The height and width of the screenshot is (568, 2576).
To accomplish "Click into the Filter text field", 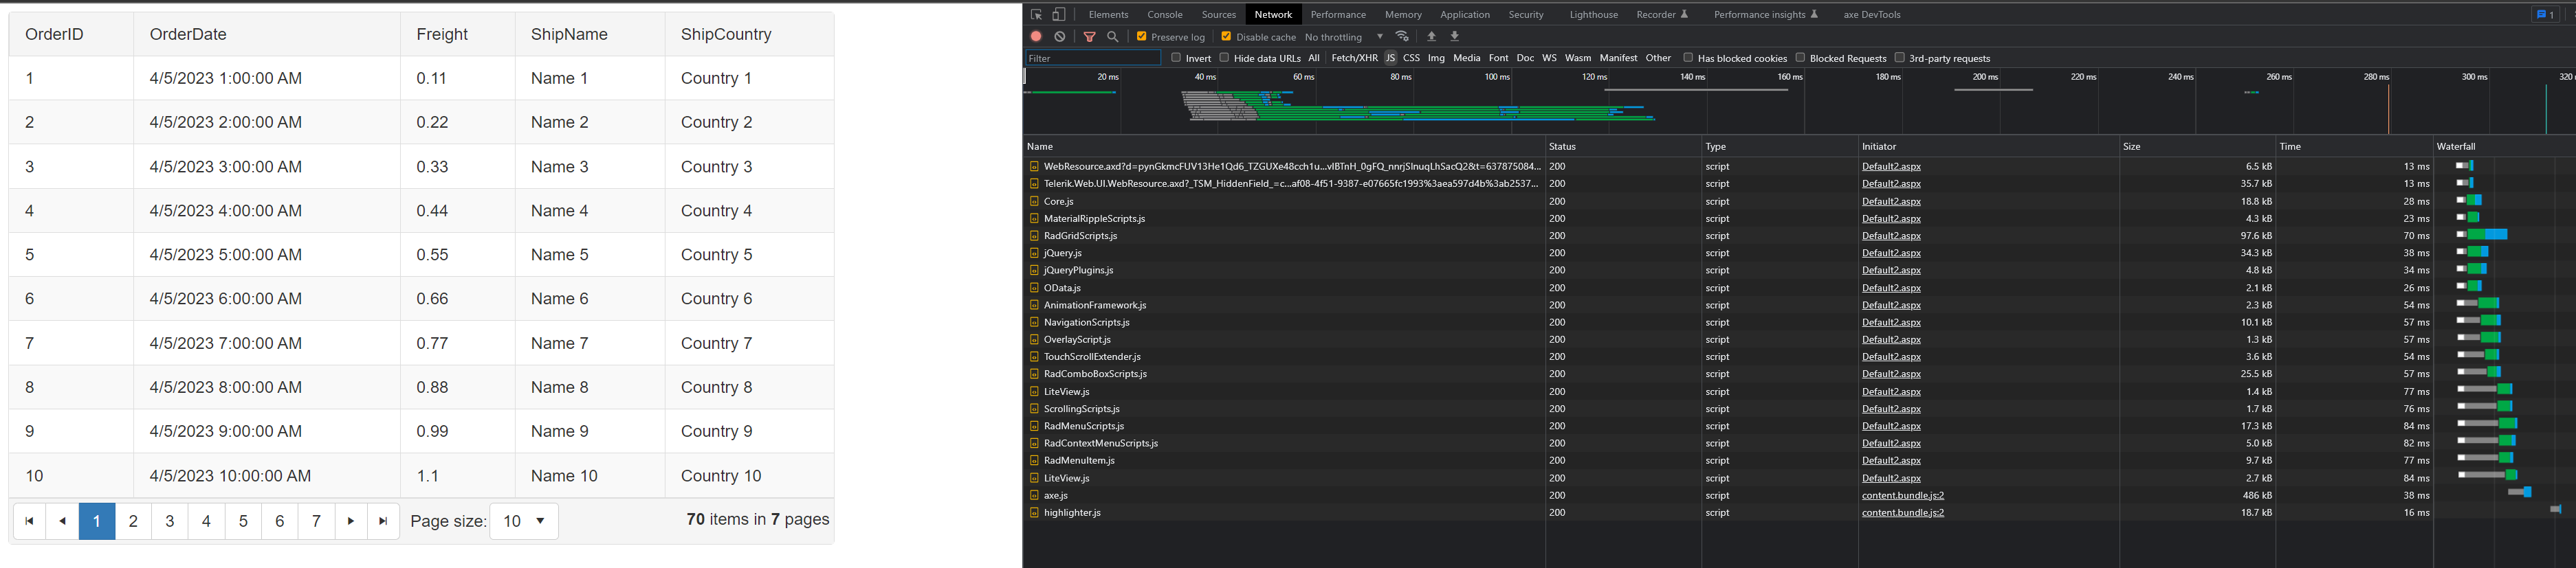I will click(x=1092, y=58).
